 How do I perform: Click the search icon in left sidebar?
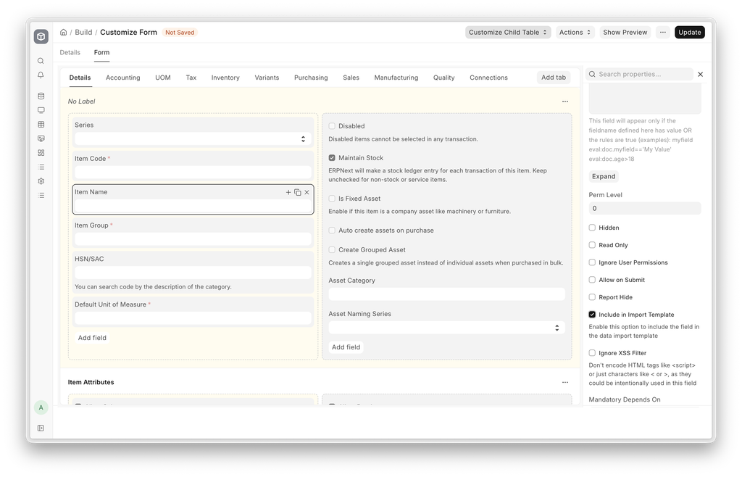click(41, 61)
